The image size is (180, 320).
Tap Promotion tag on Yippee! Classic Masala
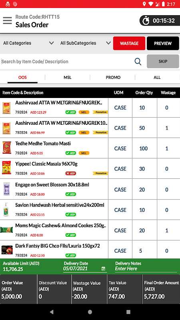point(100,174)
